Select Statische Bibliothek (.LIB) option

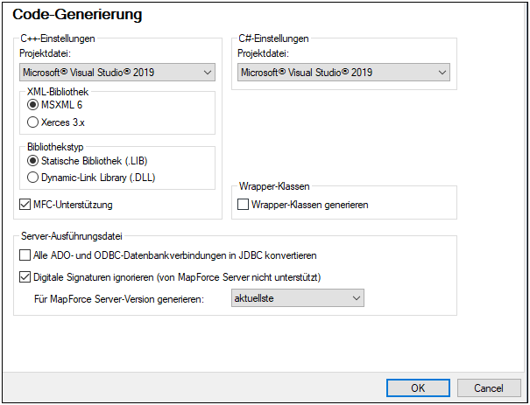point(33,161)
